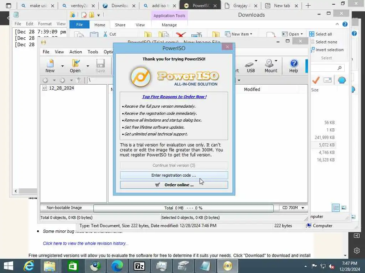Click the muted volume icon in system tray
The width and height of the screenshot is (365, 273).
pos(331,266)
